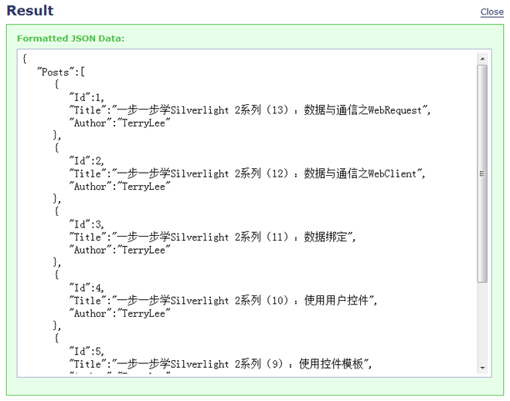Click the scrollbar up arrow

(482, 59)
